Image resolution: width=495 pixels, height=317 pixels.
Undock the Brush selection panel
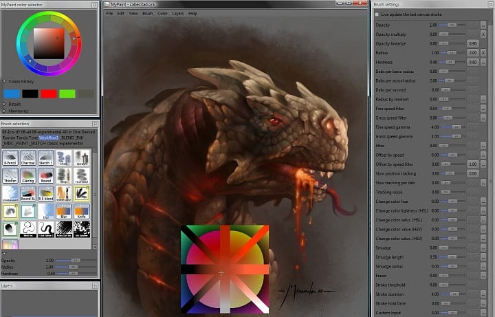tap(95, 124)
